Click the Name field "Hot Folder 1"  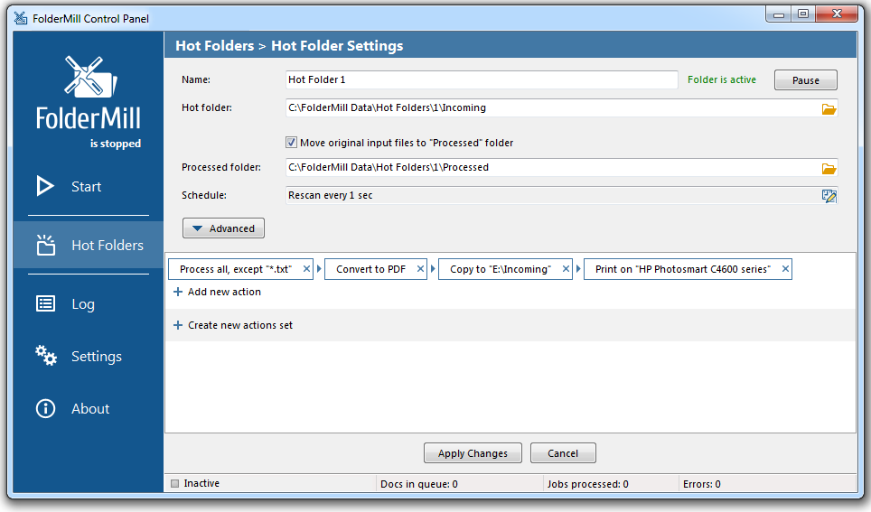482,79
